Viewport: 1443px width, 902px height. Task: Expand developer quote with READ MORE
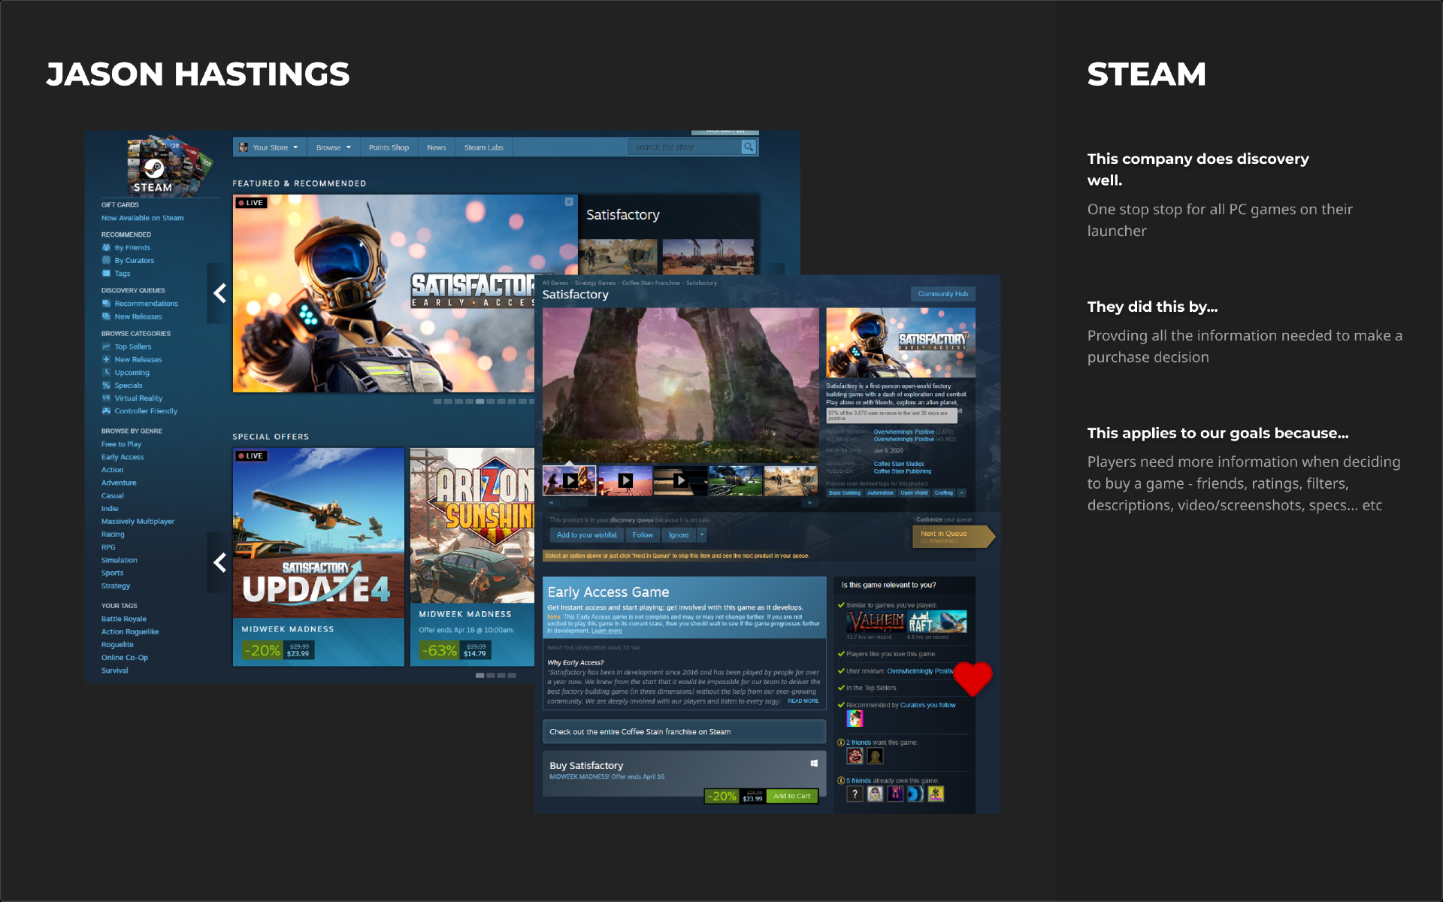tap(803, 701)
